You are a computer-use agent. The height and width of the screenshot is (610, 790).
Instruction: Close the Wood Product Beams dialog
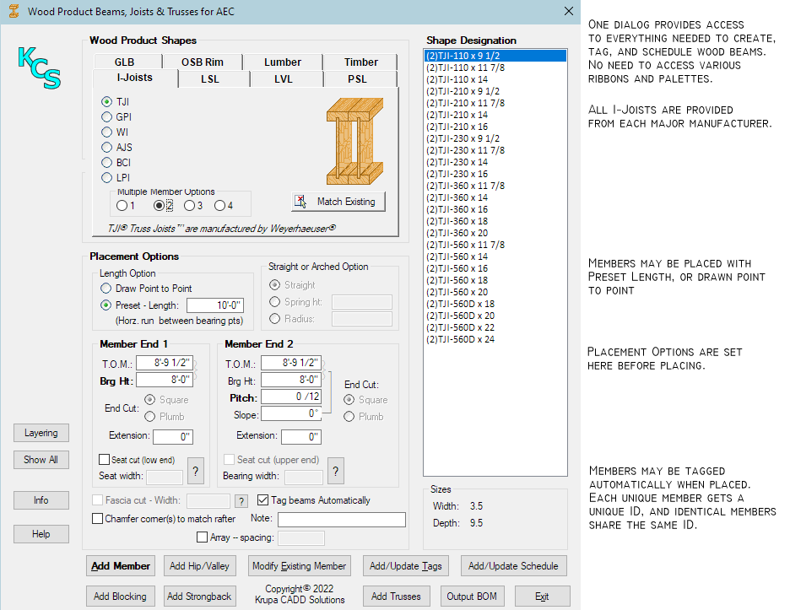pyautogui.click(x=568, y=11)
